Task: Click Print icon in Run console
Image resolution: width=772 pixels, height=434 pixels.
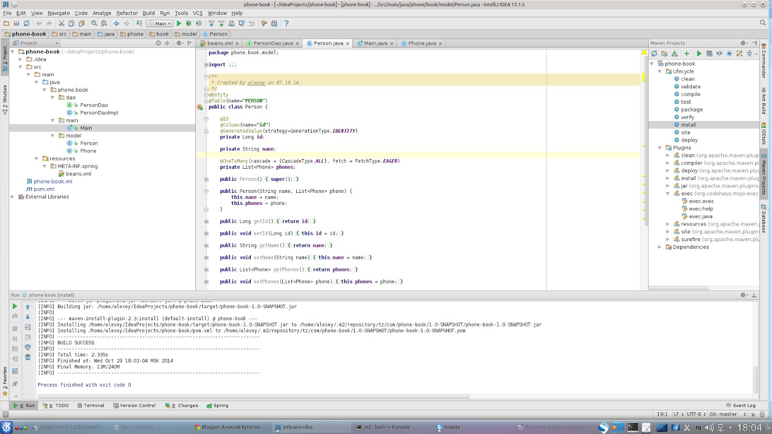Action: pyautogui.click(x=28, y=347)
